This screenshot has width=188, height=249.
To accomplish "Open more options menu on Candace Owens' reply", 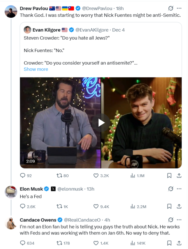I will coord(179,220).
